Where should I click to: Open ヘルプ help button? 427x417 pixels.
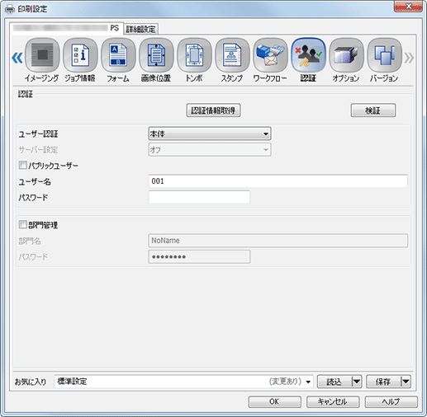coord(391,401)
